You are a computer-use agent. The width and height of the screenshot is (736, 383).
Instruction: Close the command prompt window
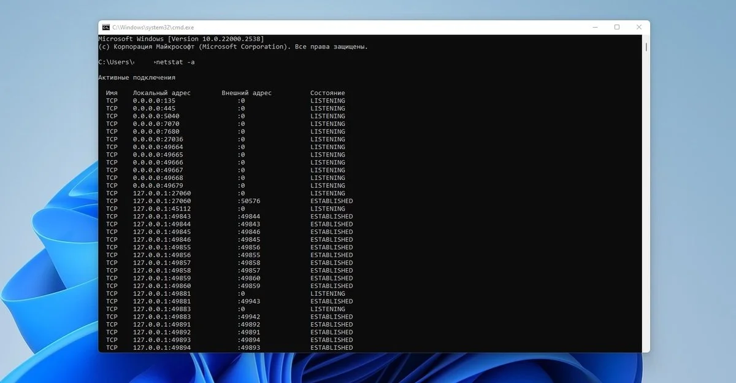pyautogui.click(x=638, y=28)
